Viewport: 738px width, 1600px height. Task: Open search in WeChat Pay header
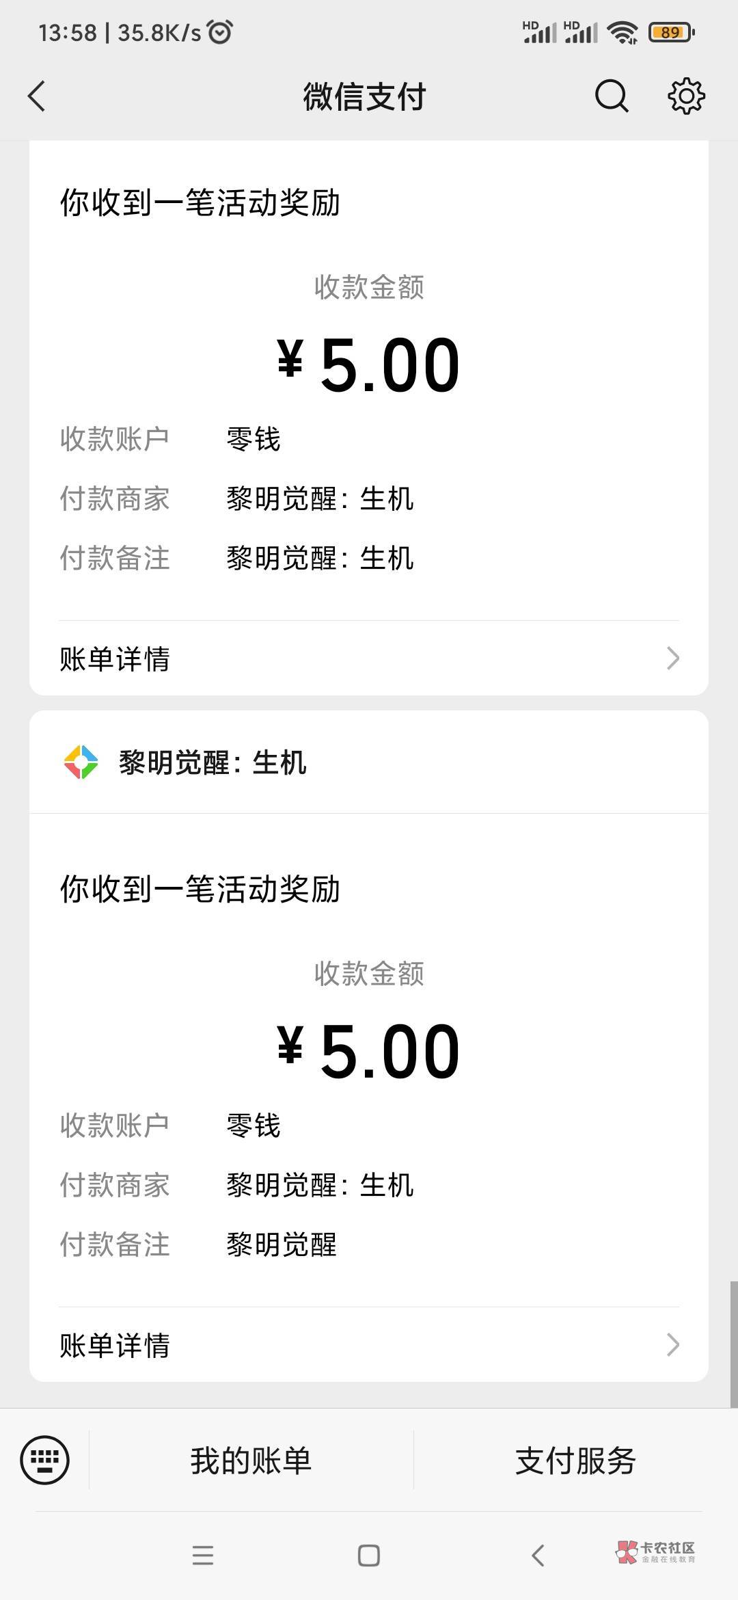[611, 96]
